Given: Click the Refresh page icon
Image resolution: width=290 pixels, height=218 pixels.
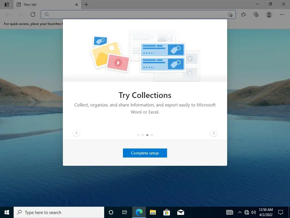Looking at the screenshot, I should click(x=33, y=14).
